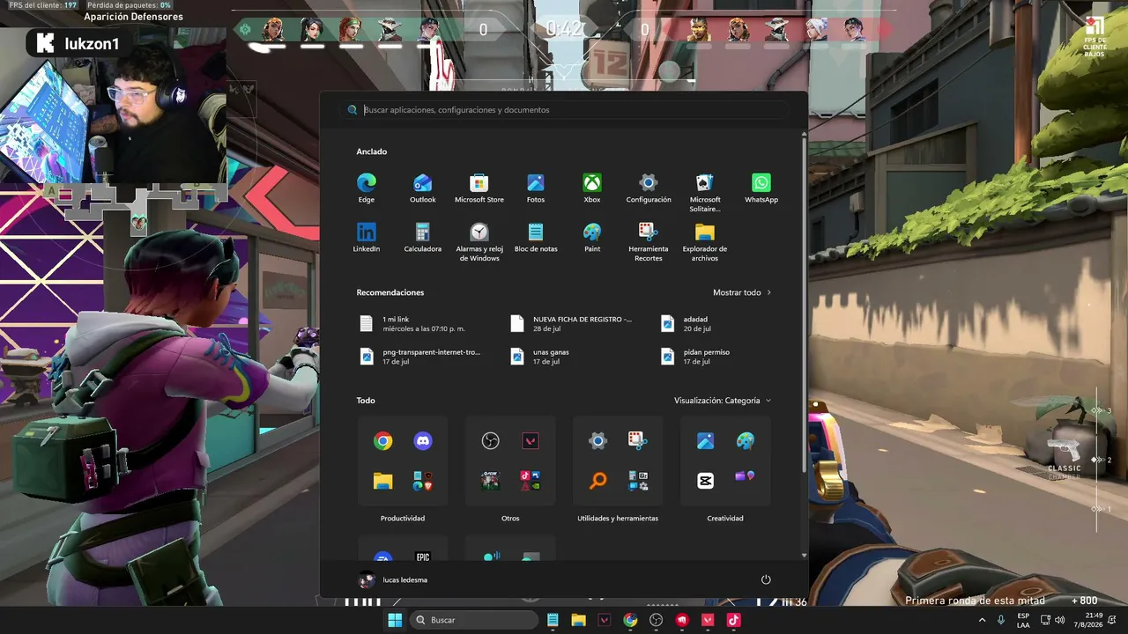
Task: Open Riot Client from the taskbar
Action: pos(681,620)
